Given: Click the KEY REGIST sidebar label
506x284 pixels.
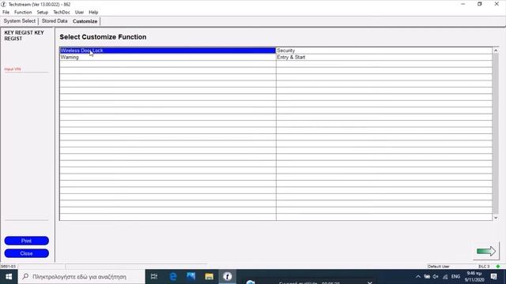Looking at the screenshot, I should point(24,35).
